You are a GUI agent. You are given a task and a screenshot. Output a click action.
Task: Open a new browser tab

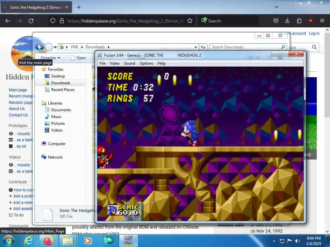[79, 7]
